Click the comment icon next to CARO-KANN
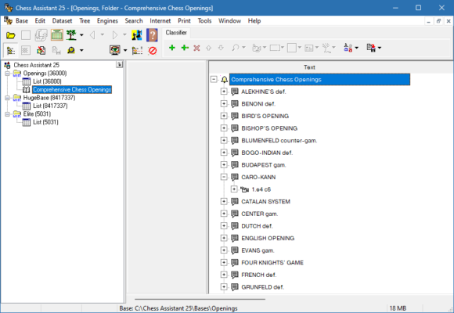 pos(235,177)
